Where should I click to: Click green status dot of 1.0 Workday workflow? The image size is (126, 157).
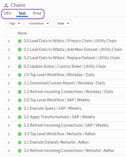point(20,75)
